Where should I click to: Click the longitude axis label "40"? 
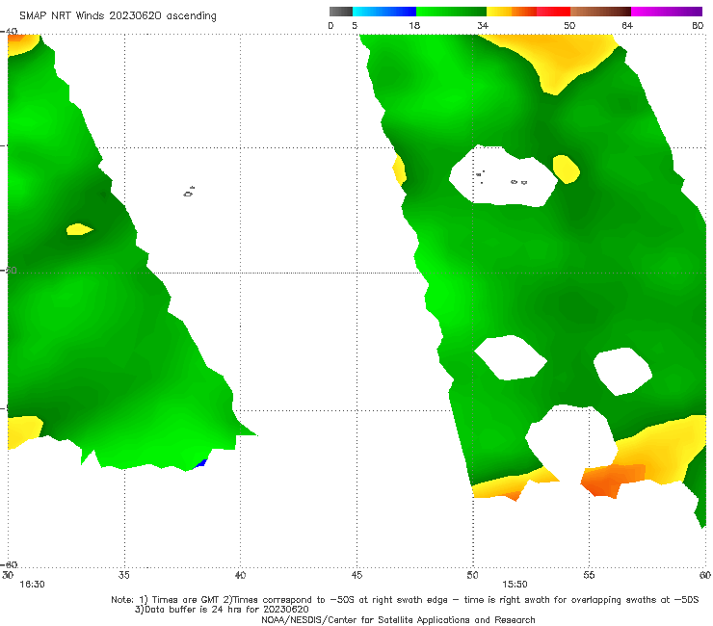coord(240,575)
